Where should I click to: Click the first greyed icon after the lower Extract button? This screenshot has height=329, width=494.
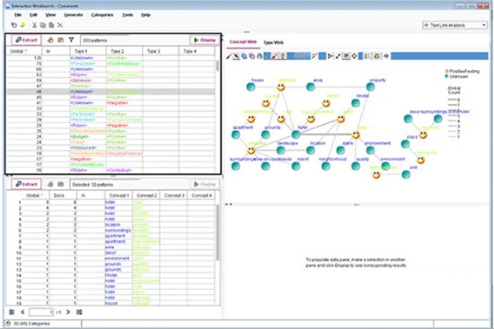[50, 184]
